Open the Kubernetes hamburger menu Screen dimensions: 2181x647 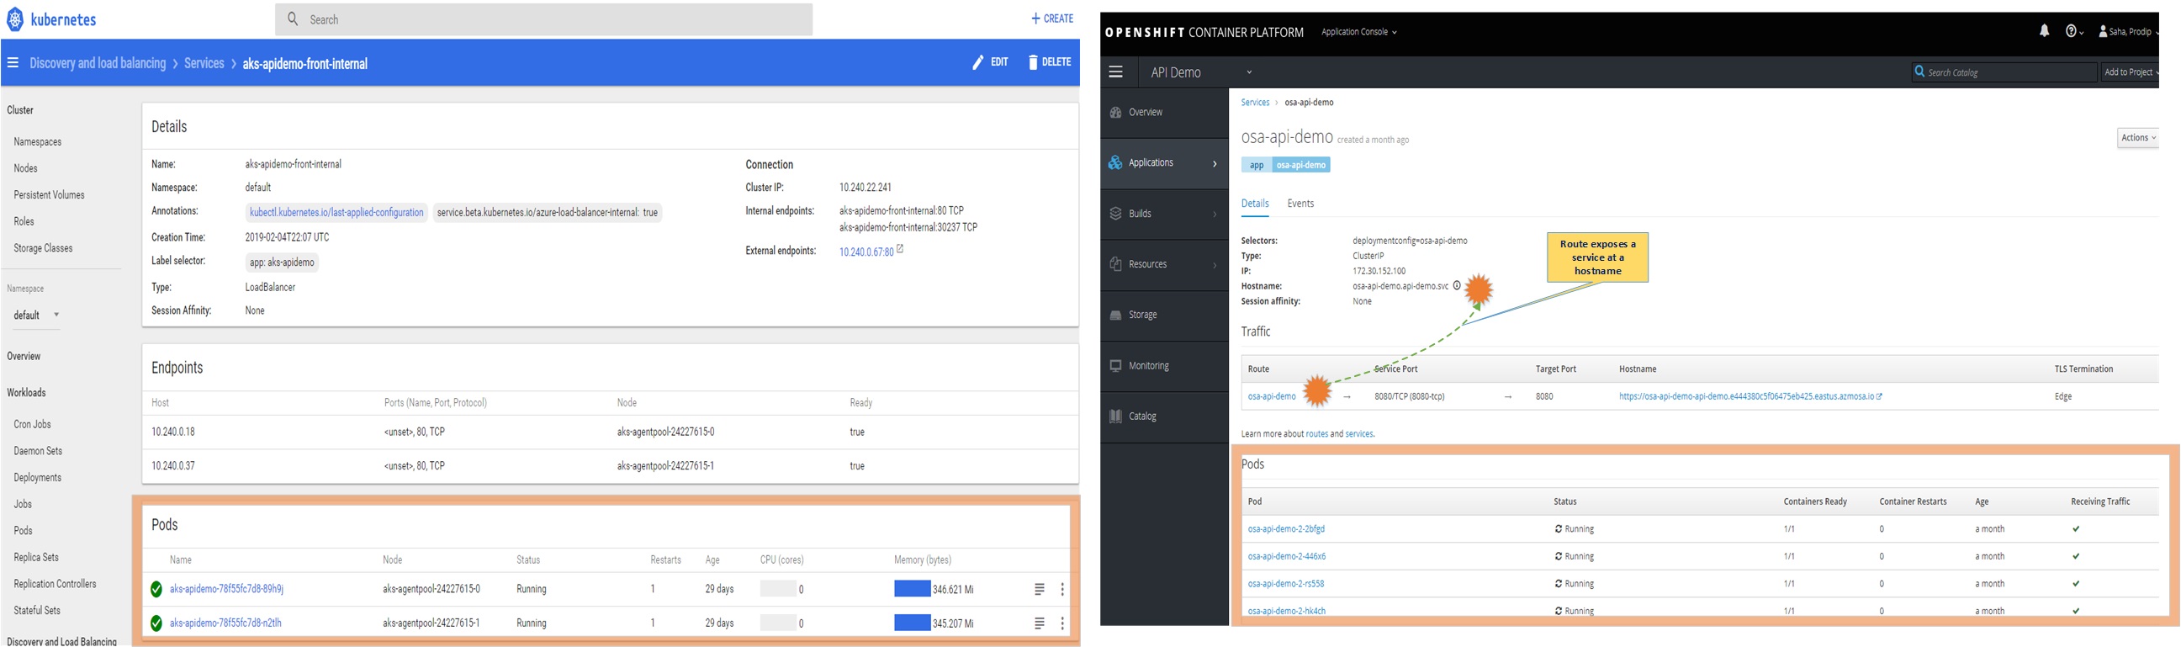click(13, 62)
